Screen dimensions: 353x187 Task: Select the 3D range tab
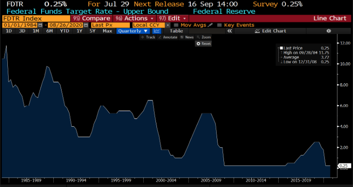click(22, 31)
